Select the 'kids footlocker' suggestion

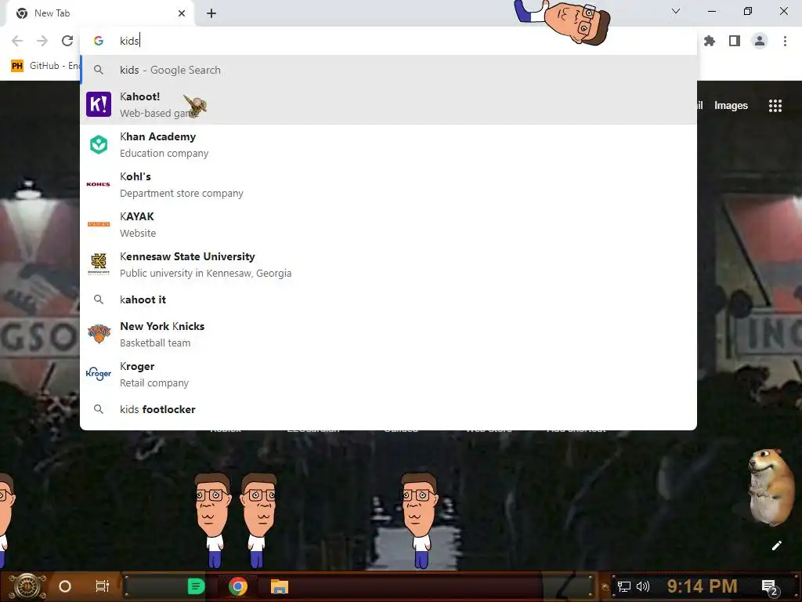coord(388,409)
